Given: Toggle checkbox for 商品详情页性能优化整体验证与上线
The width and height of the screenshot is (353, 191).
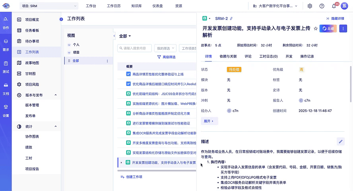Looking at the screenshot, I should pos(128,74).
